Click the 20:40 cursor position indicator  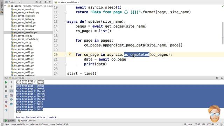pos(197,124)
